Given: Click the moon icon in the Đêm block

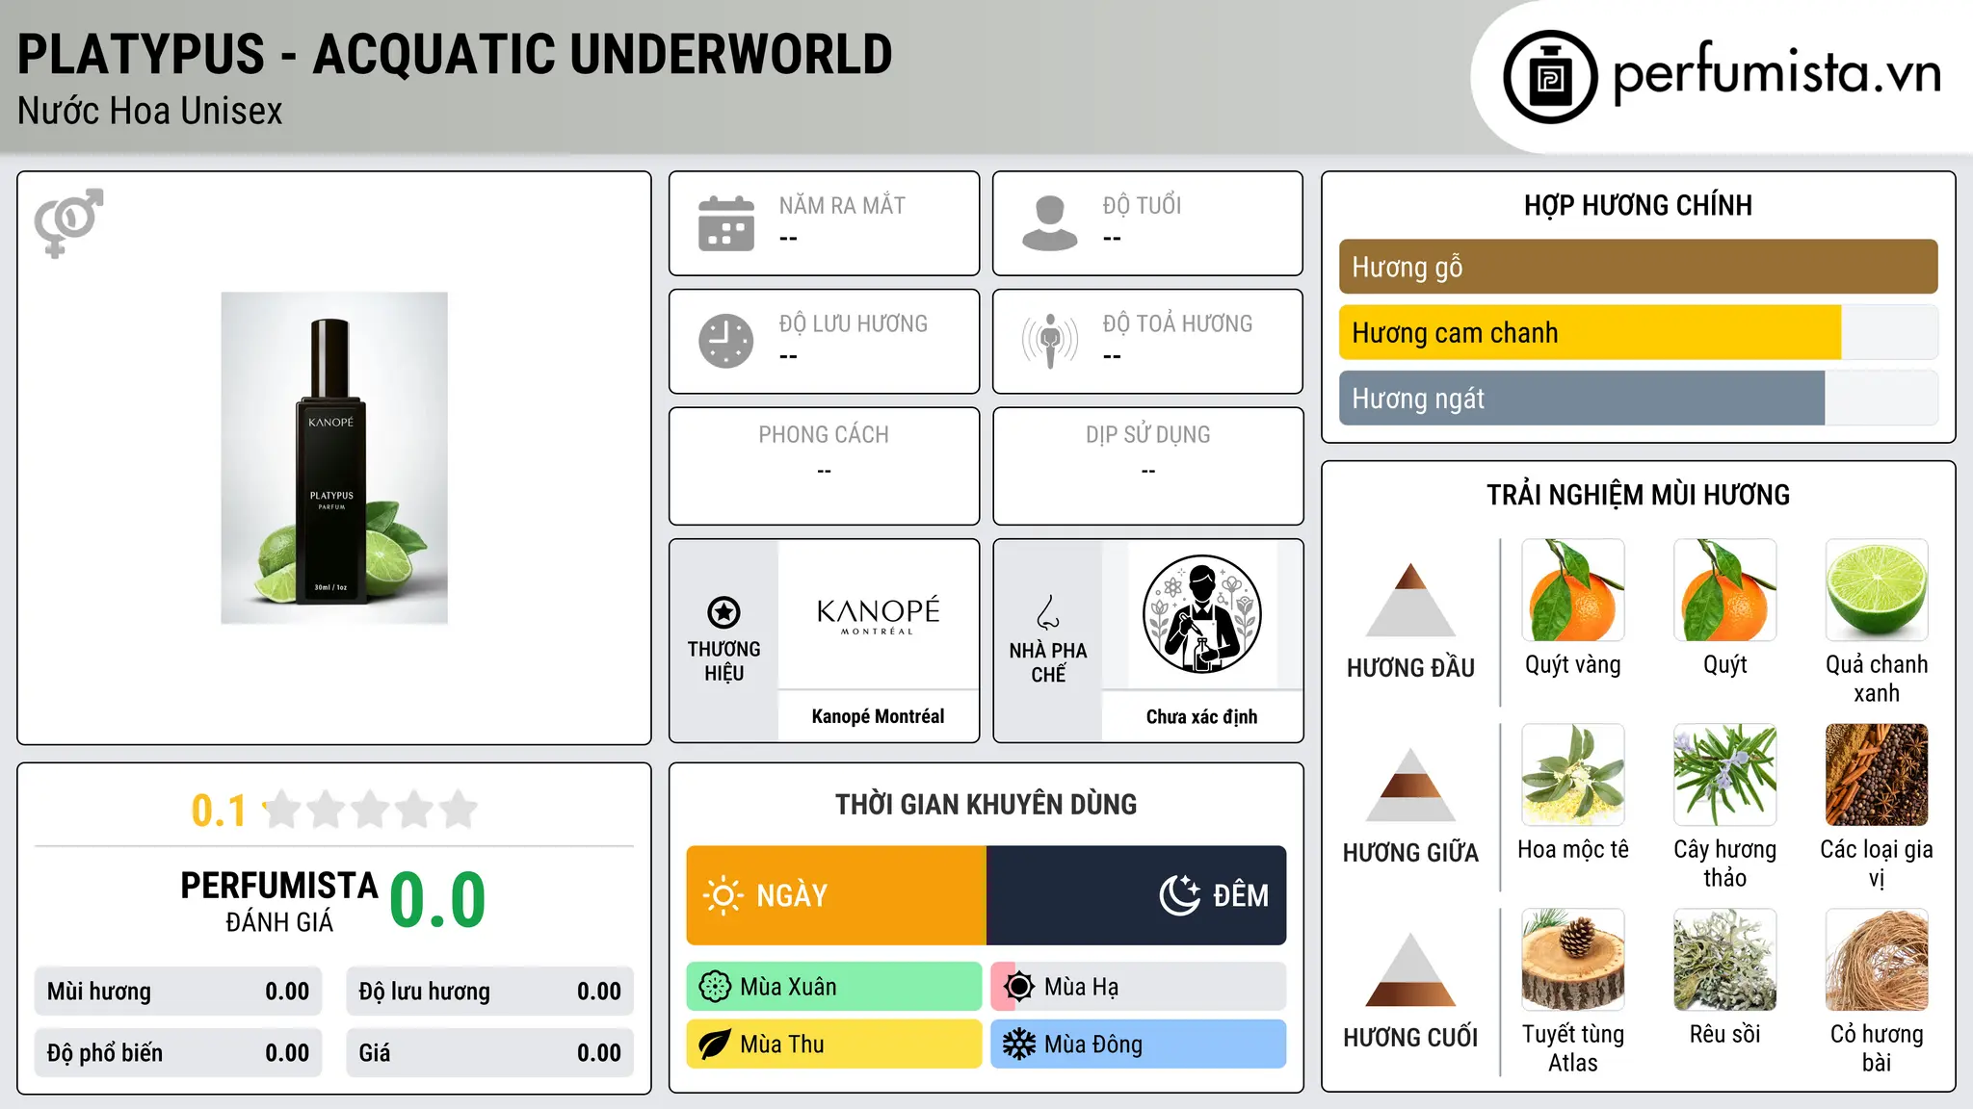Looking at the screenshot, I should coord(1180,895).
